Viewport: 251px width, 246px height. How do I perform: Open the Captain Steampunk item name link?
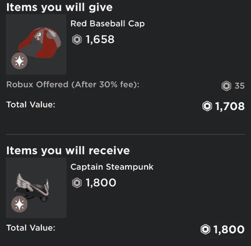pos(112,167)
